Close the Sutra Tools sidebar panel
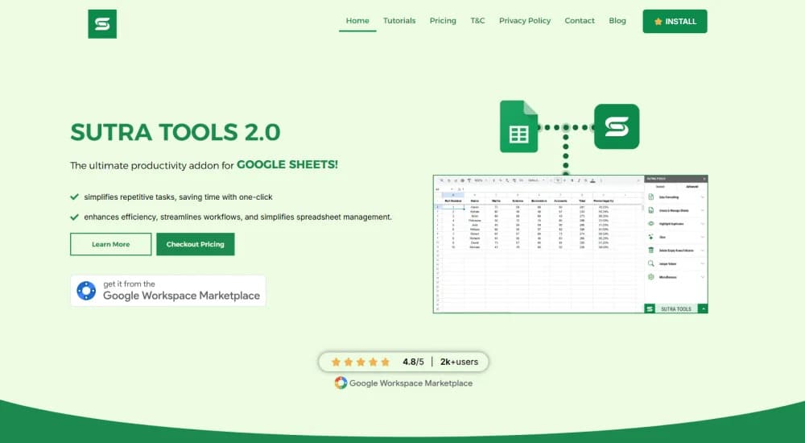805x443 pixels. point(704,179)
